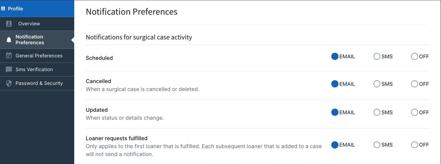The height and width of the screenshot is (164, 441).
Task: Click the Password & Security shield icon
Action: click(x=9, y=83)
